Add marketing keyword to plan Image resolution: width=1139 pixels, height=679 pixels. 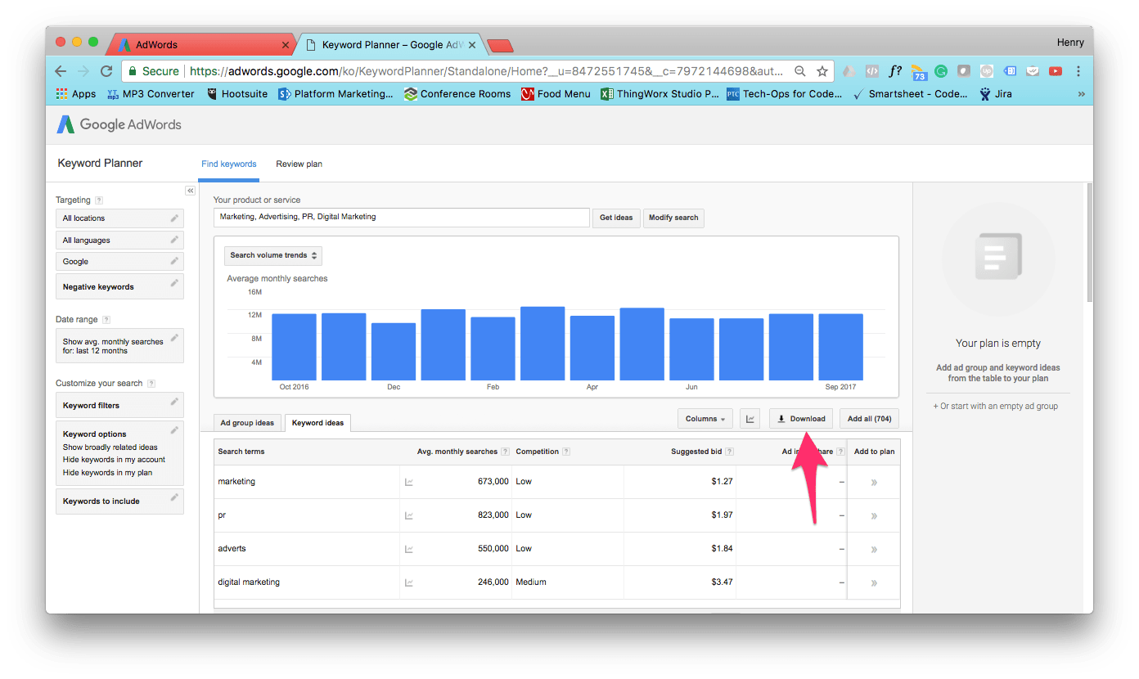pos(874,482)
